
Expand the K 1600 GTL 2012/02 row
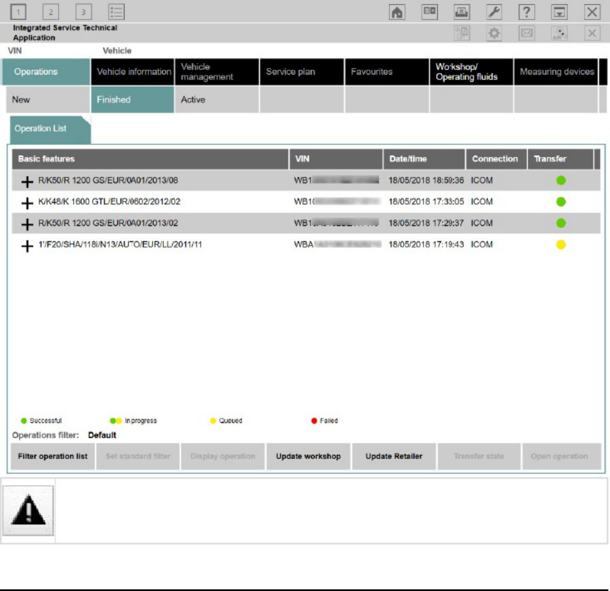tap(27, 203)
